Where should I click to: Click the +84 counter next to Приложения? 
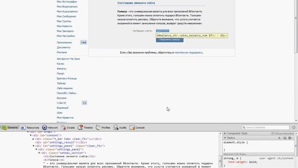coord(83,42)
